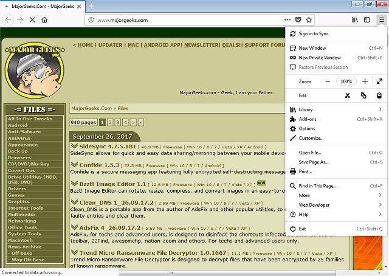Select Print… from the menu
The width and height of the screenshot is (389, 276).
coord(336,171)
